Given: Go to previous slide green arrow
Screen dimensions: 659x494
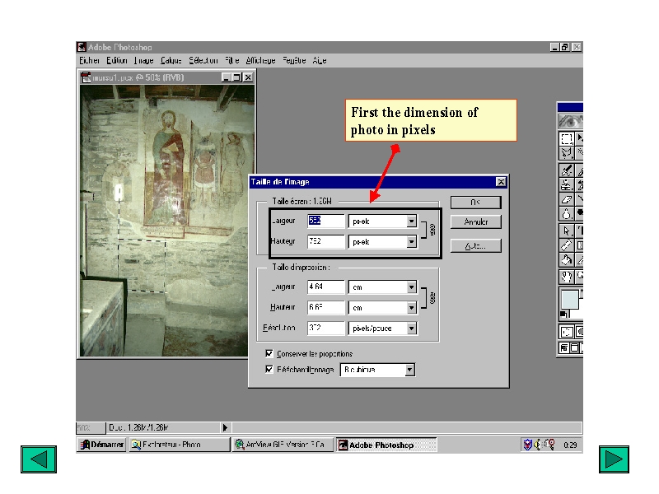Looking at the screenshot, I should coord(39,459).
